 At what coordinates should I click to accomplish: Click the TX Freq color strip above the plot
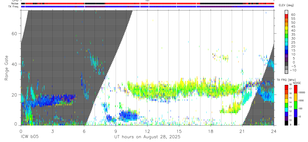pos(147,7)
